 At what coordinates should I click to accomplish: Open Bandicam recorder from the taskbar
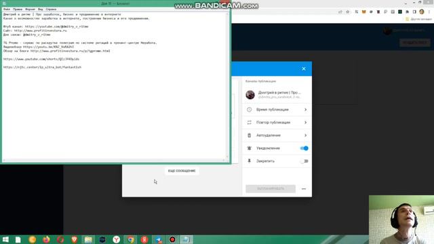click(x=172, y=239)
